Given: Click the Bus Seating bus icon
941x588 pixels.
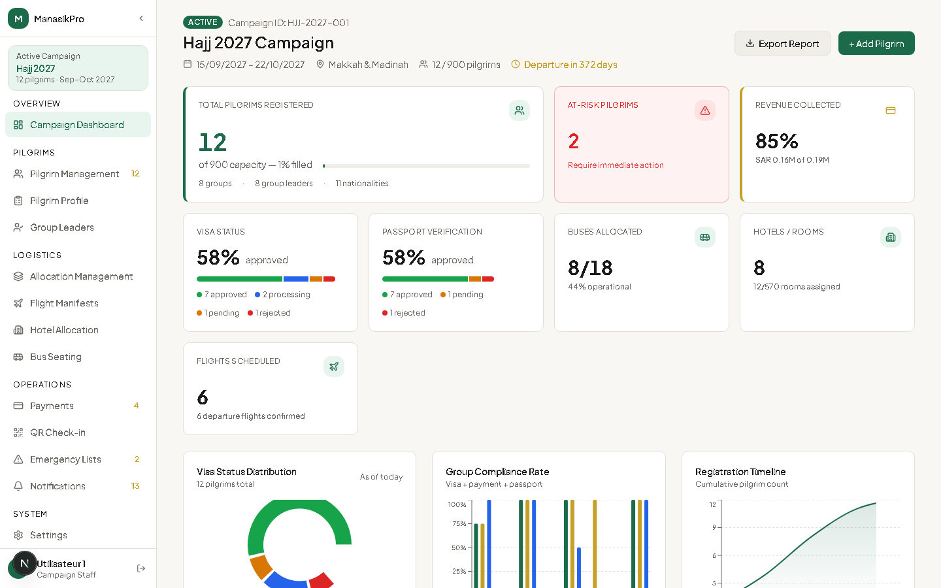Looking at the screenshot, I should click(x=18, y=357).
